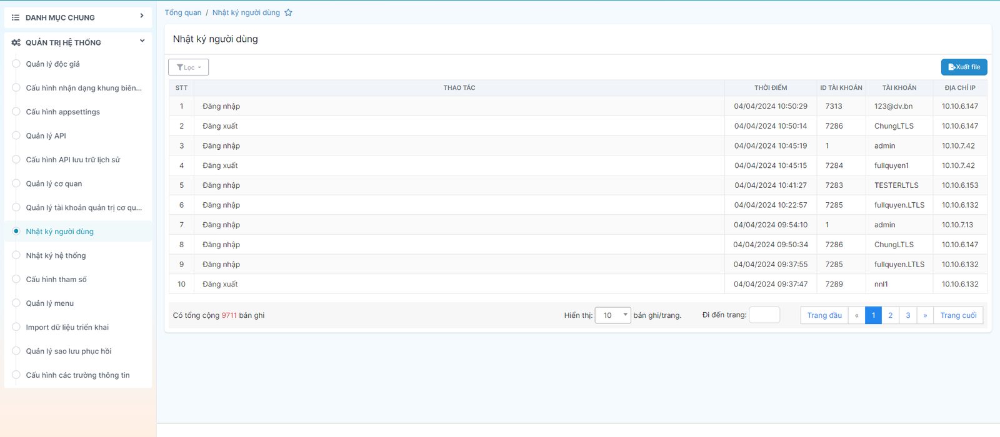Screen dimensions: 1000x437
Task: Select Quản lý độc giả radio item
Action: click(x=16, y=64)
